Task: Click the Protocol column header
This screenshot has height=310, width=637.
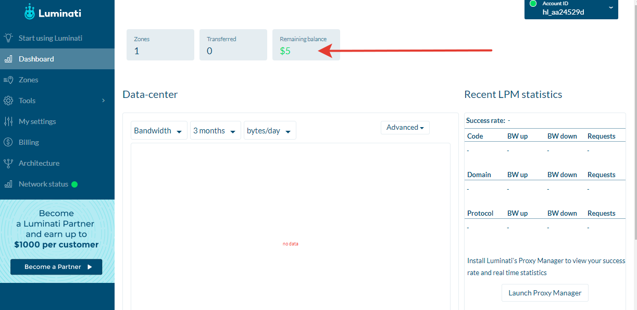Action: pos(481,213)
